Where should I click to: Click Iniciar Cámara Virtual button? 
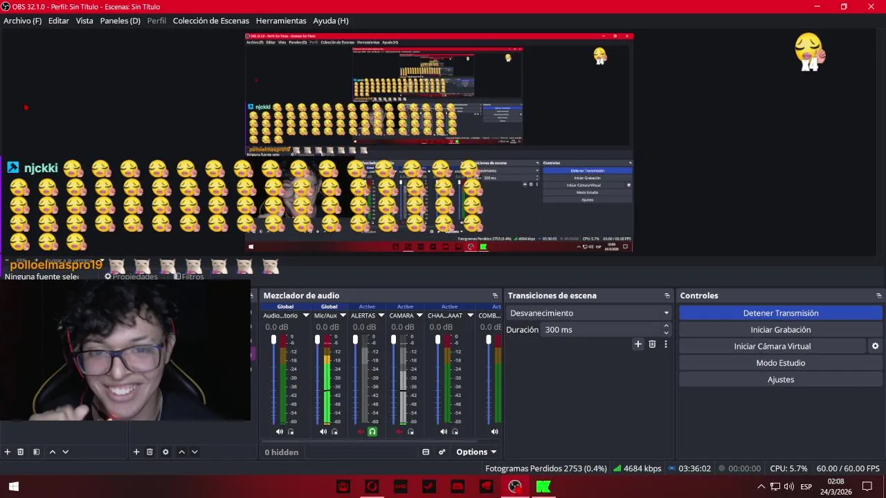click(772, 347)
